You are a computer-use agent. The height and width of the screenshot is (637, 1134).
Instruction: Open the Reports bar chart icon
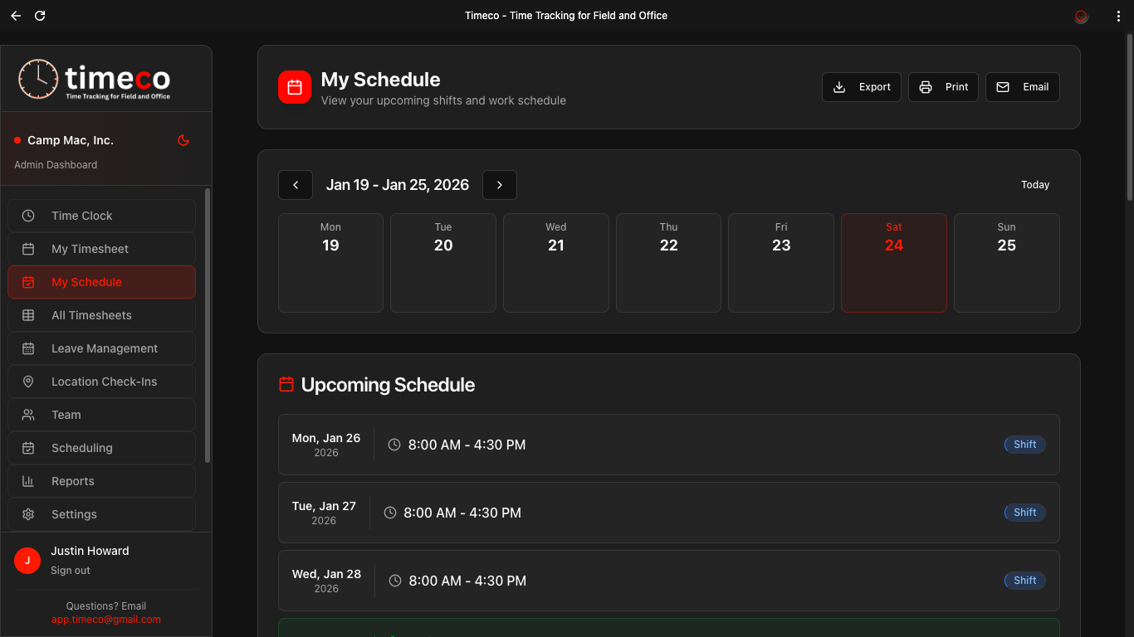pos(27,480)
